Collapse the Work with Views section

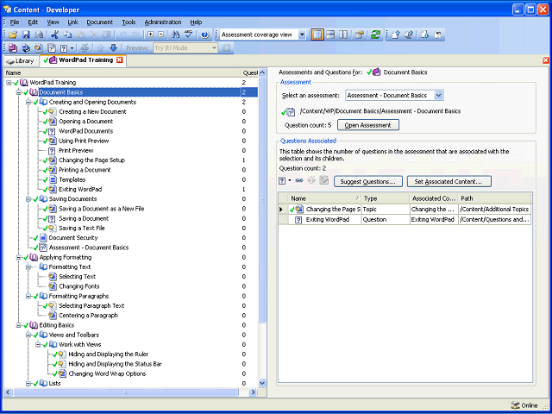[38, 345]
